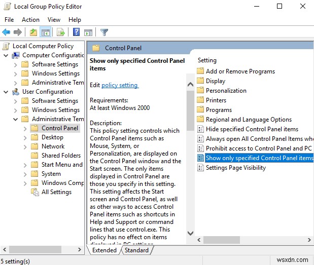The height and width of the screenshot is (265, 314).
Task: Select Computer Configuration node icon
Action: [x=16, y=55]
